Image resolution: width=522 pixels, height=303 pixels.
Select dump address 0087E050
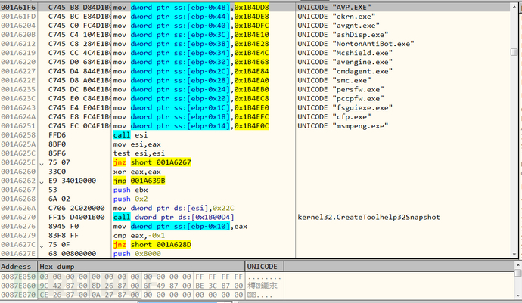coord(18,277)
